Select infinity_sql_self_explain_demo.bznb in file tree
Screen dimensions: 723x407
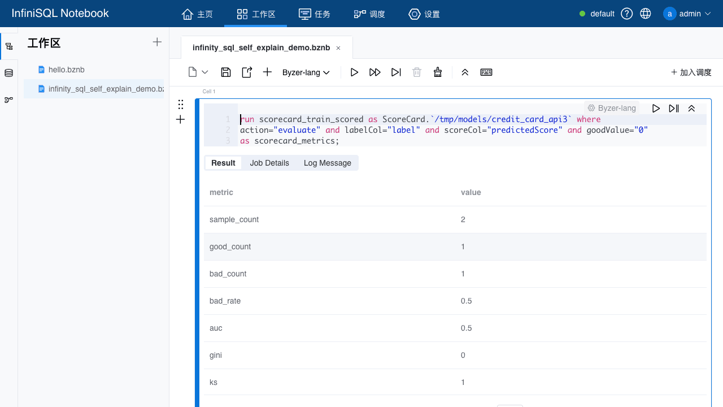click(x=94, y=89)
